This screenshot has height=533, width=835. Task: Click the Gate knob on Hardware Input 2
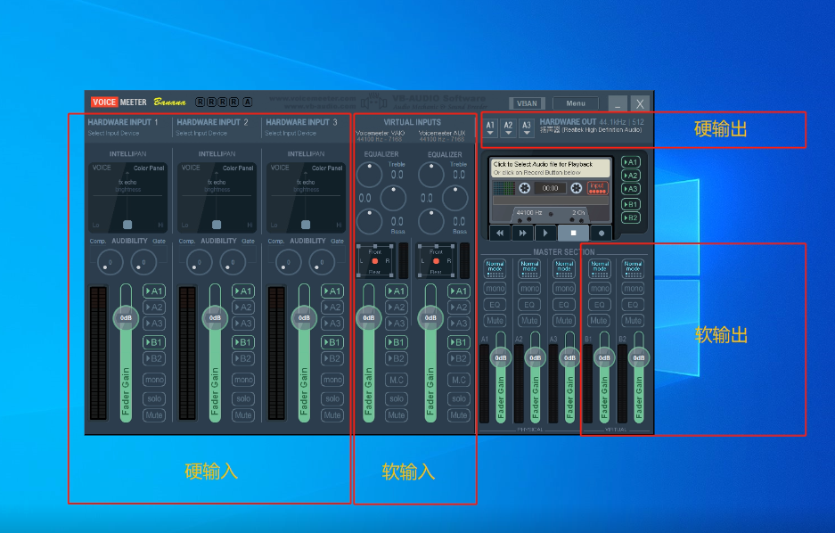(233, 262)
